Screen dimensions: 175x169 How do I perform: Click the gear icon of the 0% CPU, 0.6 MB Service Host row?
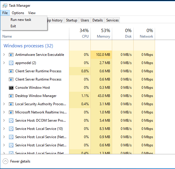pos(11,145)
